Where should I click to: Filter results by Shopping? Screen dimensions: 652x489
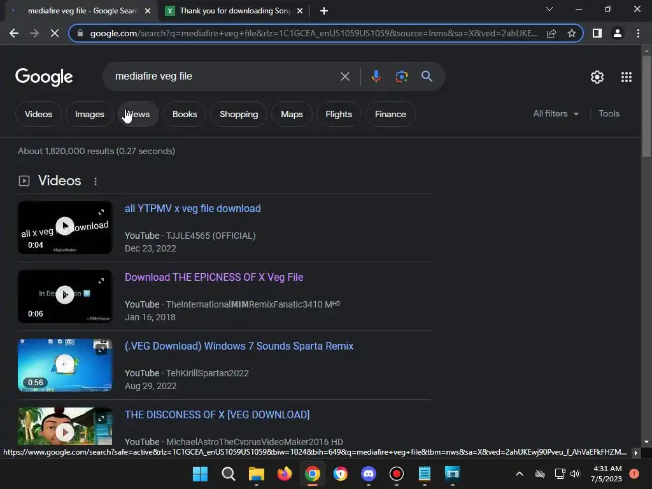pos(239,114)
